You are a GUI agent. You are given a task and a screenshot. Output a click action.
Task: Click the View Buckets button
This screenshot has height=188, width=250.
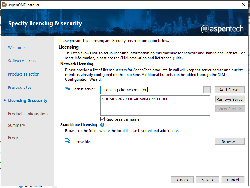point(230,109)
